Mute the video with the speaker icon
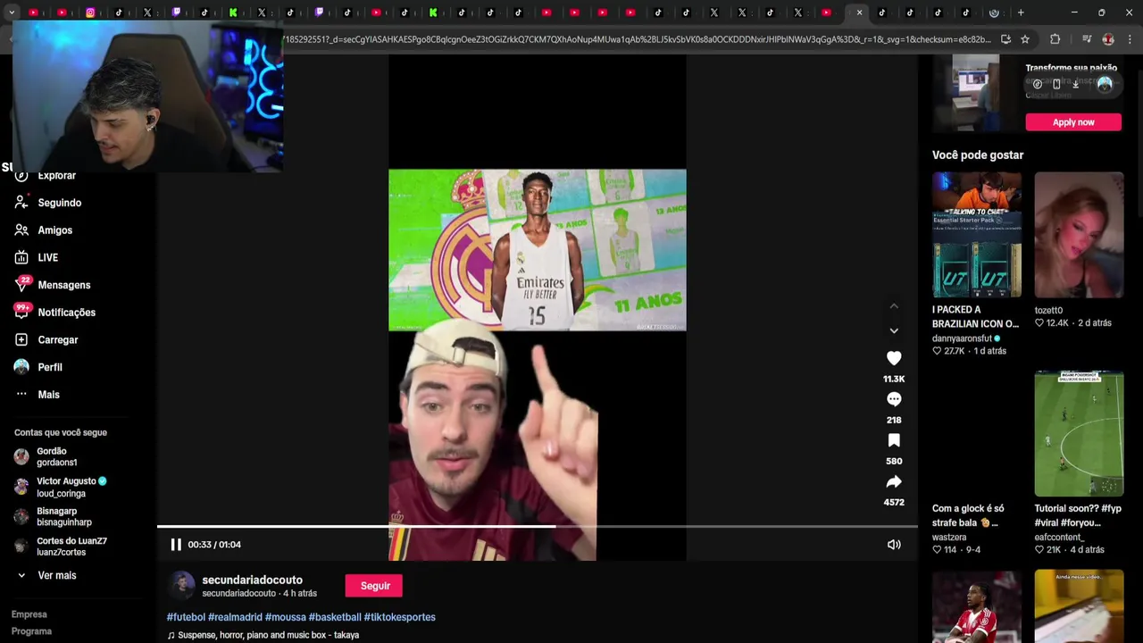1143x643 pixels. click(894, 545)
